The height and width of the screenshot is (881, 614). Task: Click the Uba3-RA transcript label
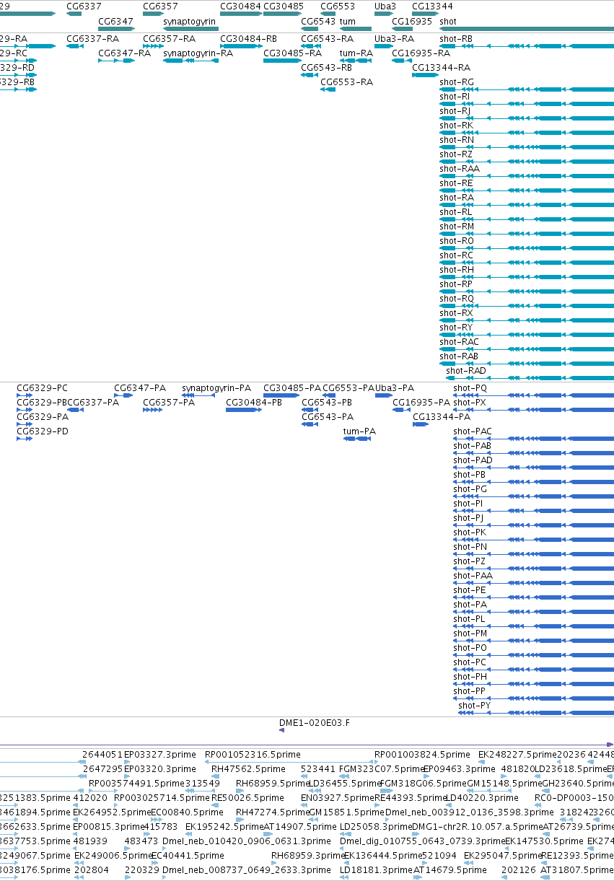pos(394,39)
